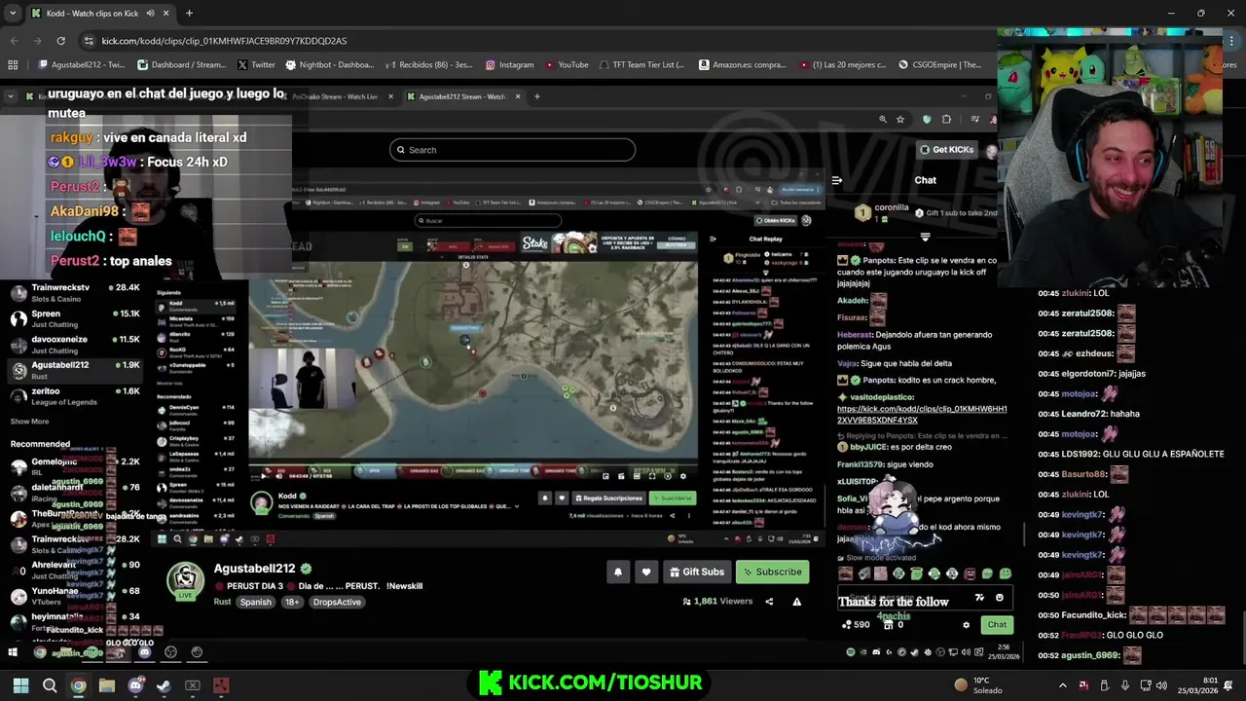Click the 18+ tag
The width and height of the screenshot is (1246, 701).
(292, 602)
